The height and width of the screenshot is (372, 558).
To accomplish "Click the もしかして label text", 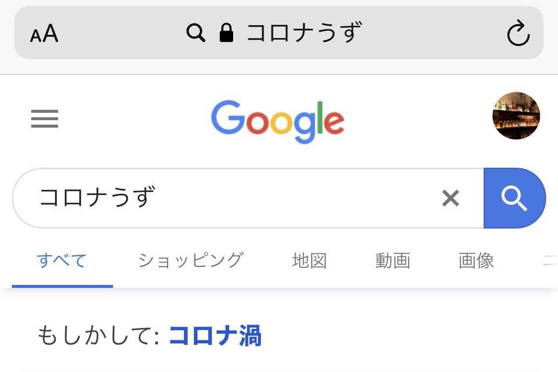I will coord(99,335).
